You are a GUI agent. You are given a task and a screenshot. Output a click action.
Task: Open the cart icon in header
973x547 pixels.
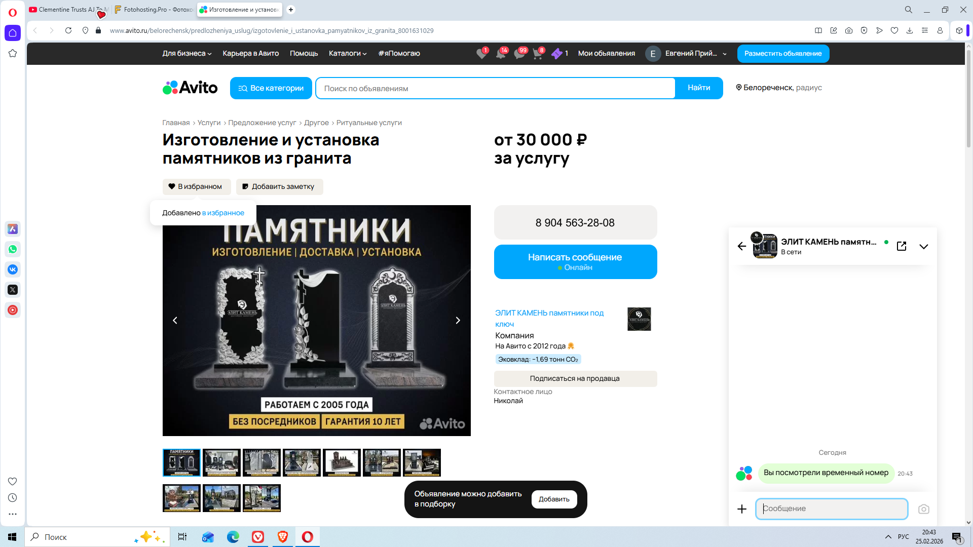click(537, 54)
